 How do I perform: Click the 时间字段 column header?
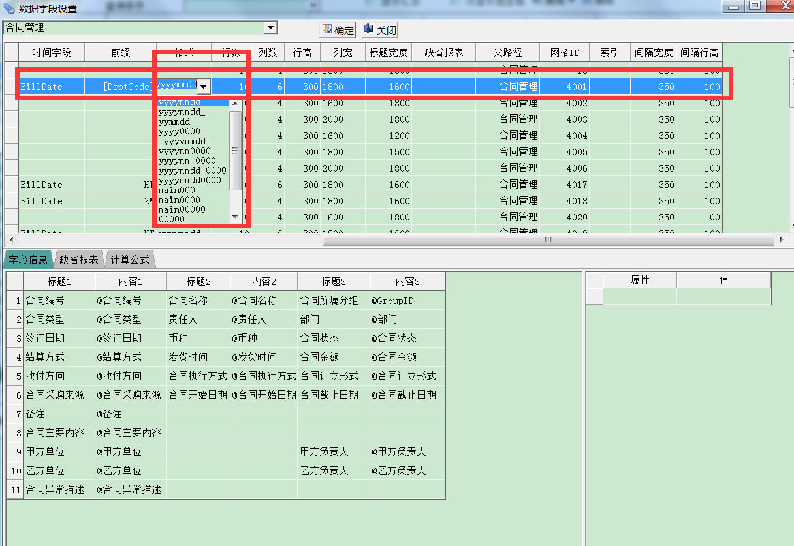(45, 53)
